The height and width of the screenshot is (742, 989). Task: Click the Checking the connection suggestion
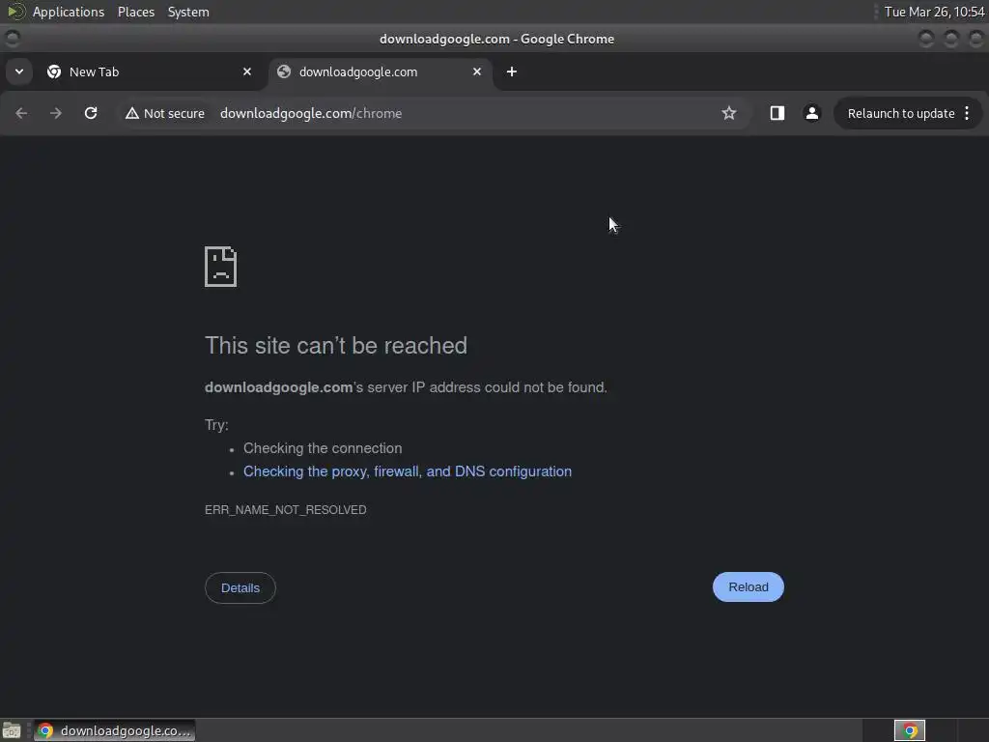(323, 448)
